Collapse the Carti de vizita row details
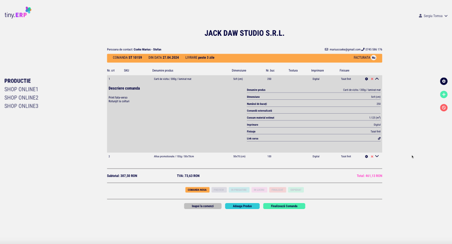 pos(377,79)
